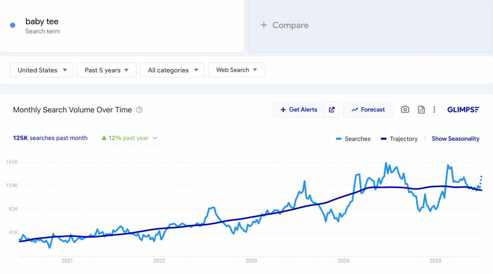Click the plus icon beside Compare

click(x=264, y=25)
